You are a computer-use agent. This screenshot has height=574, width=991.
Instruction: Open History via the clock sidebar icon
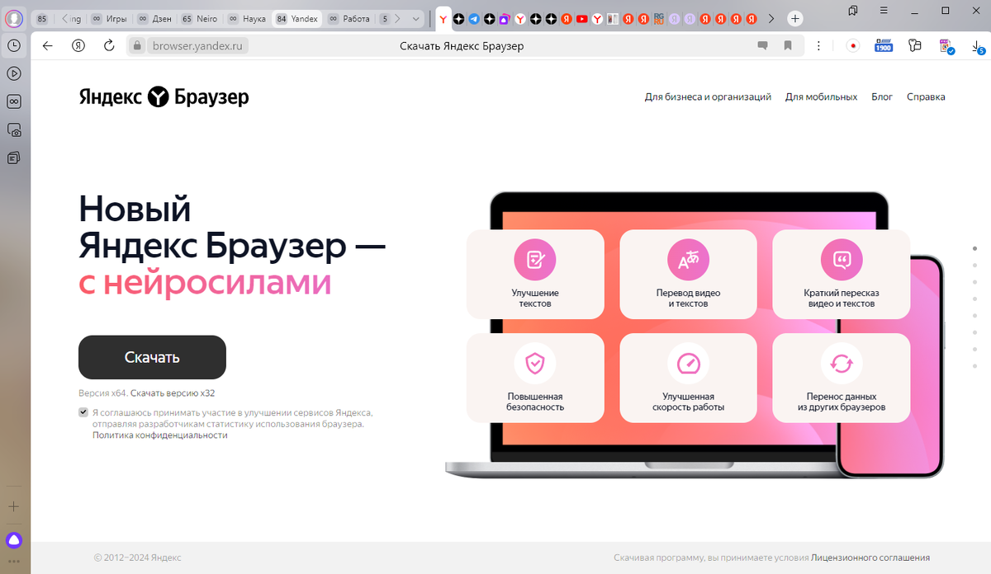coord(14,46)
